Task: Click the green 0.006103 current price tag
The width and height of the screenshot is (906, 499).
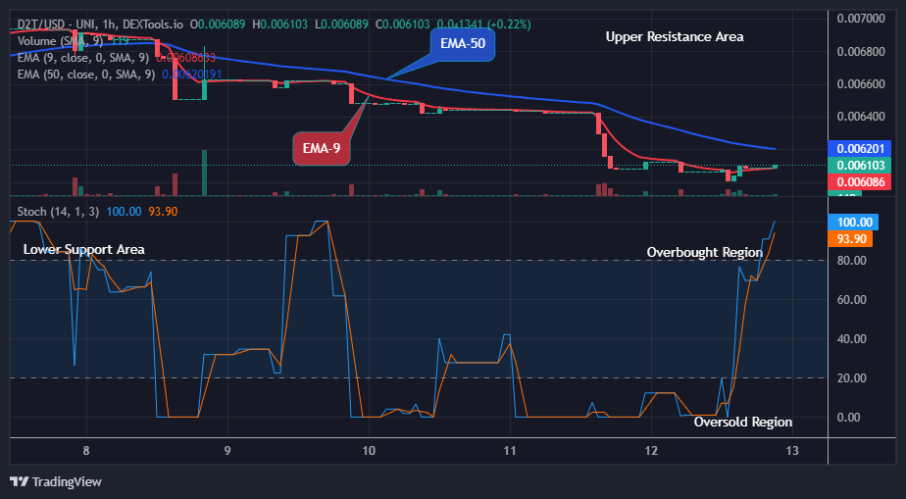Action: coord(859,165)
